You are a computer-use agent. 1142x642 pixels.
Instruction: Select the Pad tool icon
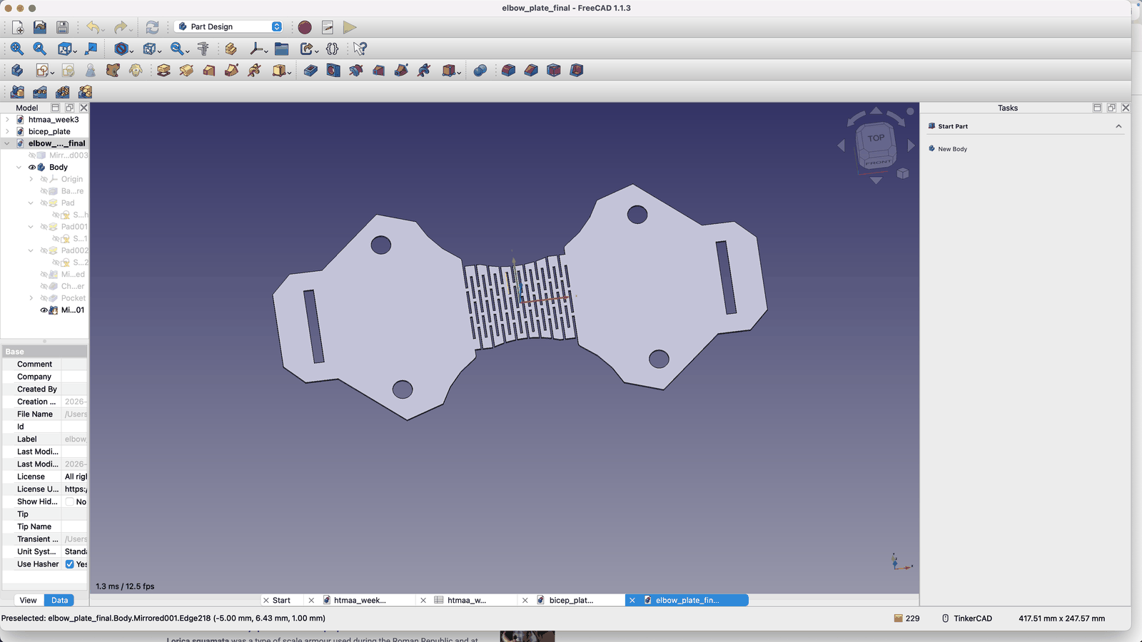coord(163,70)
